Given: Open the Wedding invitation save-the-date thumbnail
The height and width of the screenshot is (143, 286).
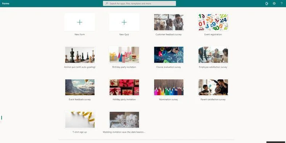Looking at the screenshot, I should (x=124, y=120).
